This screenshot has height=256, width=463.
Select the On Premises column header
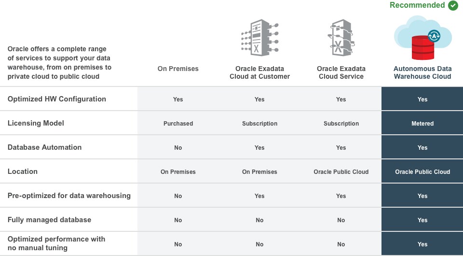[178, 69]
